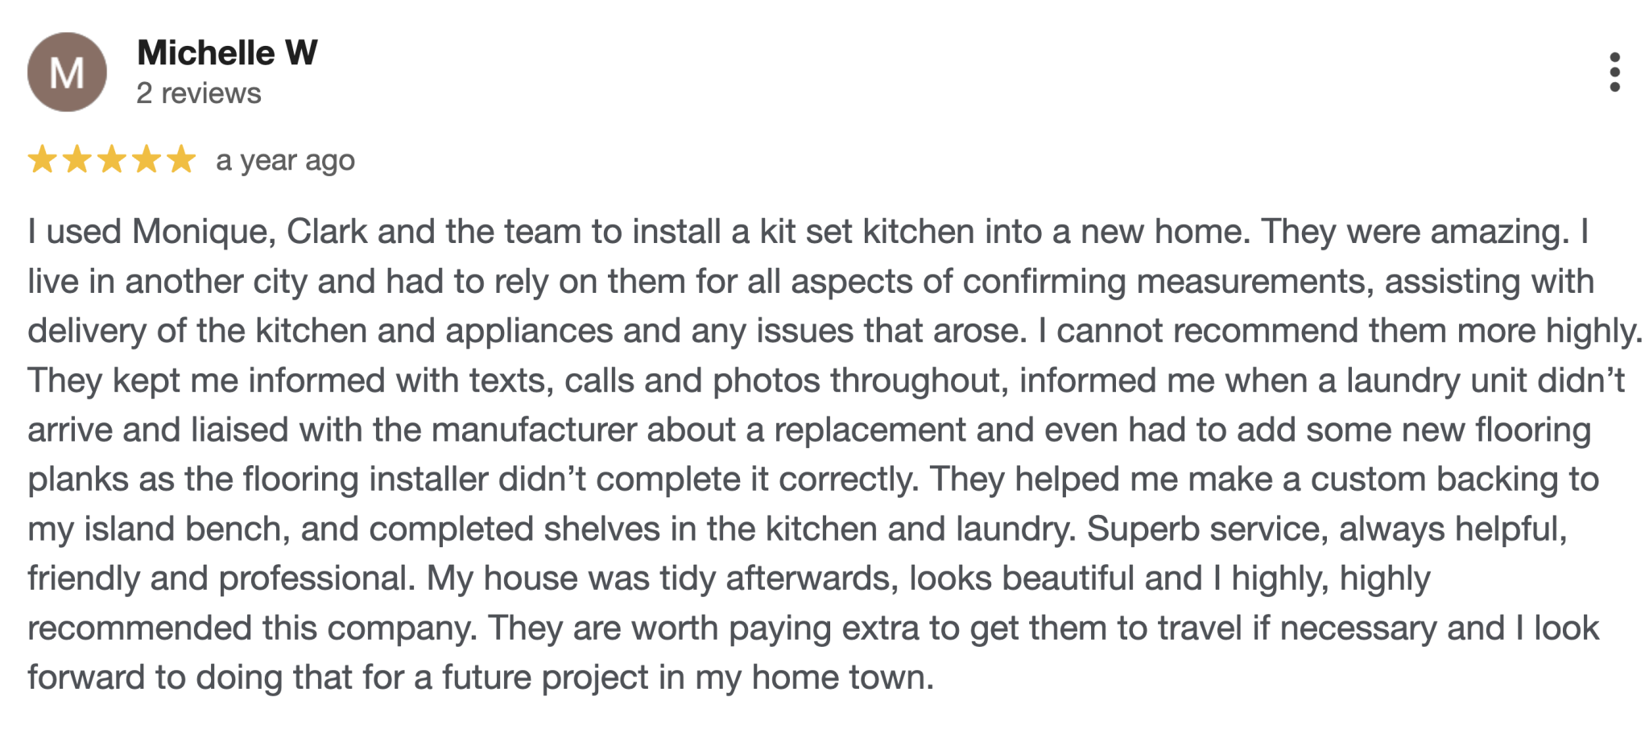
Task: Click the brown M profile avatar
Action: (67, 72)
